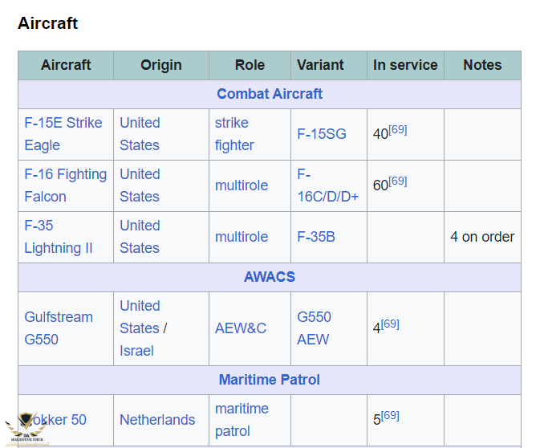Click the In service column header
This screenshot has width=540, height=448.
[405, 65]
